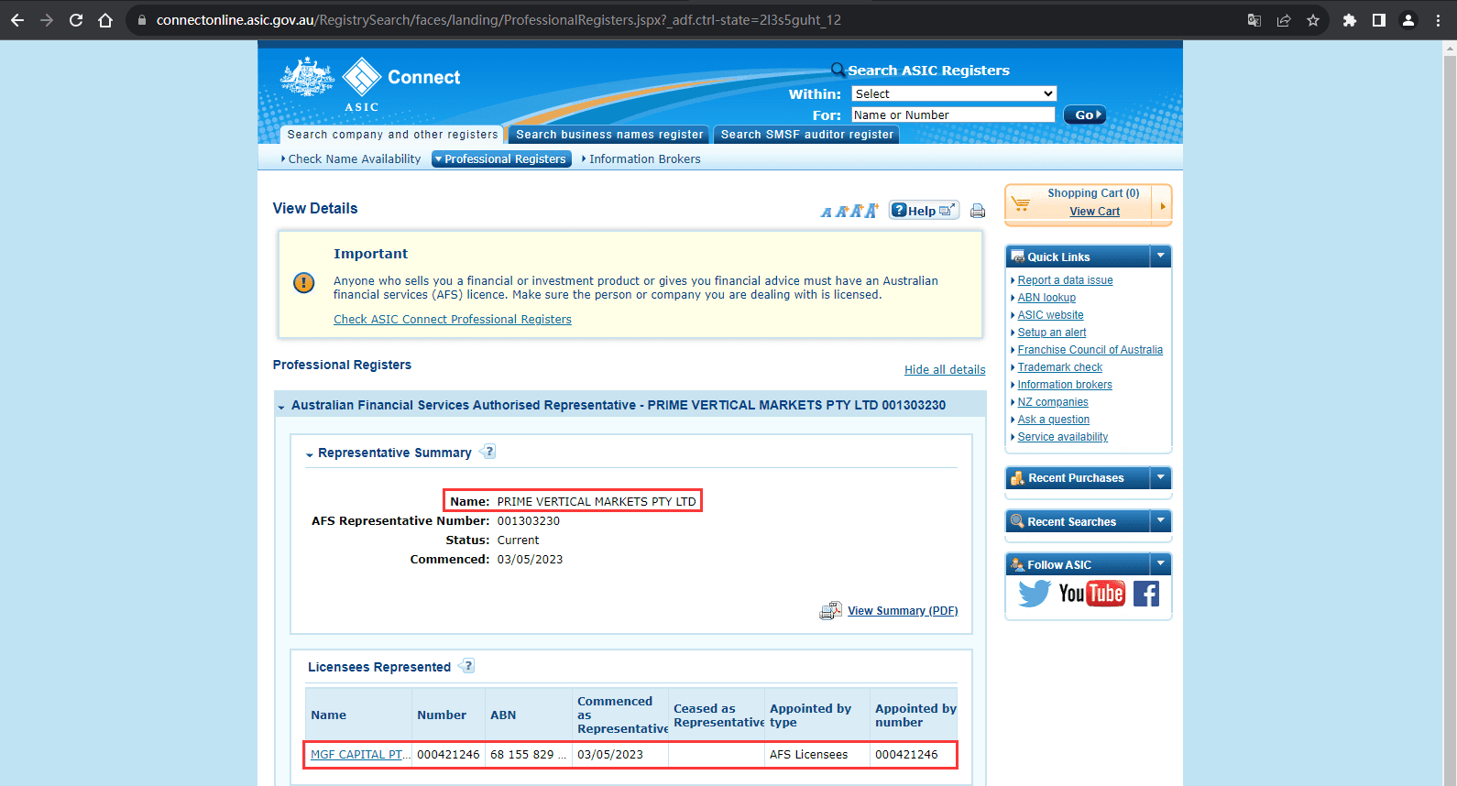This screenshot has height=786, width=1457.
Task: Open the Help button
Action: 924,210
